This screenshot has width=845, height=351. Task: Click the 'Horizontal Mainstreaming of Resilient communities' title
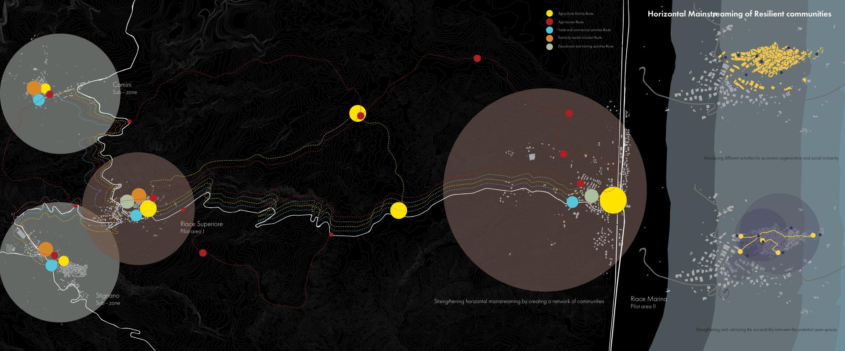tap(739, 14)
